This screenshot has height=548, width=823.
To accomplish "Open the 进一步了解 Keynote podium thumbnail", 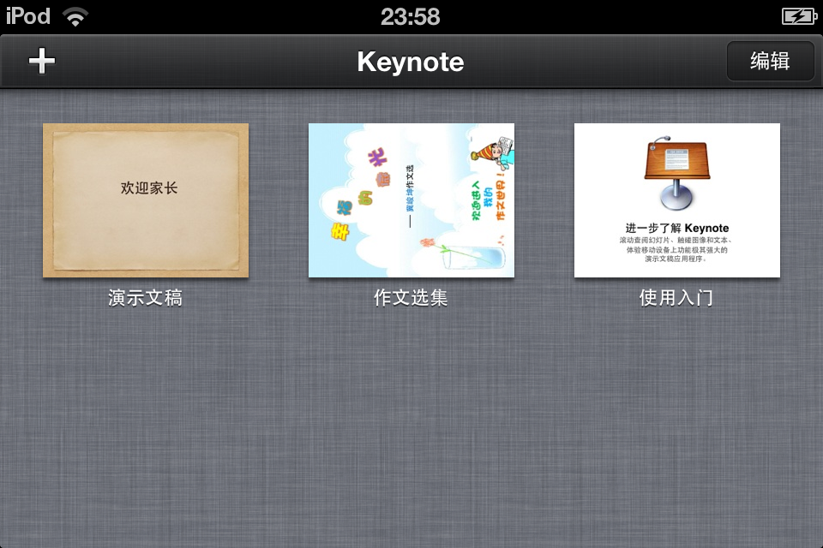I will (x=676, y=200).
